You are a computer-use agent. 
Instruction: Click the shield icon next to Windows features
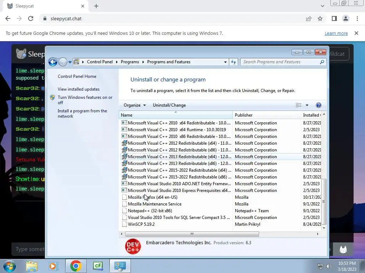(x=52, y=97)
